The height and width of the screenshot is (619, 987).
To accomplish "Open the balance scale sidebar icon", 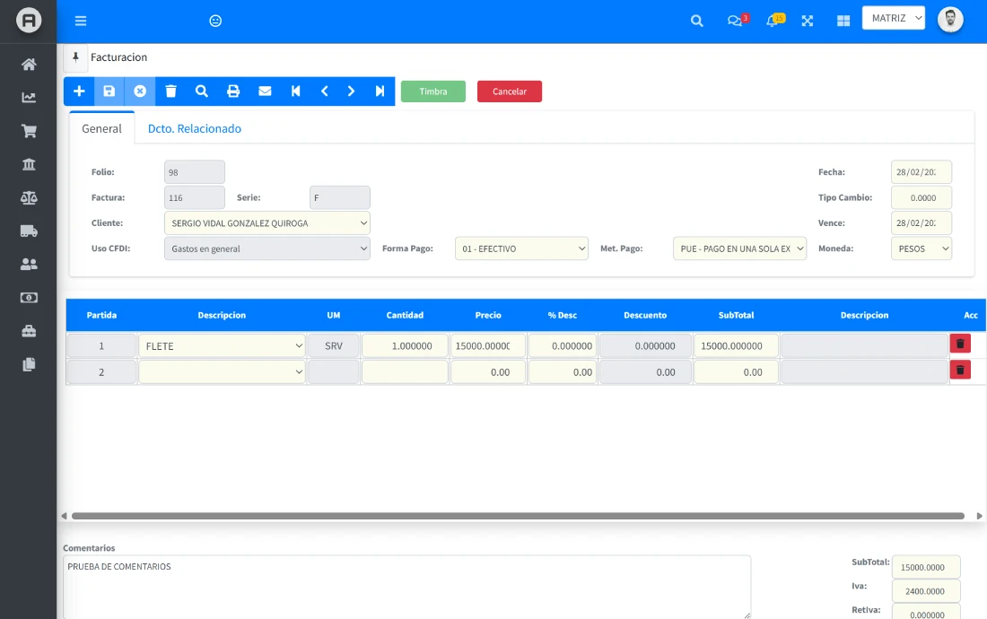I will pyautogui.click(x=29, y=197).
